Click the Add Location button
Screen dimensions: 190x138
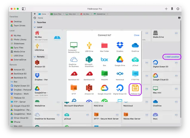pos(172,57)
